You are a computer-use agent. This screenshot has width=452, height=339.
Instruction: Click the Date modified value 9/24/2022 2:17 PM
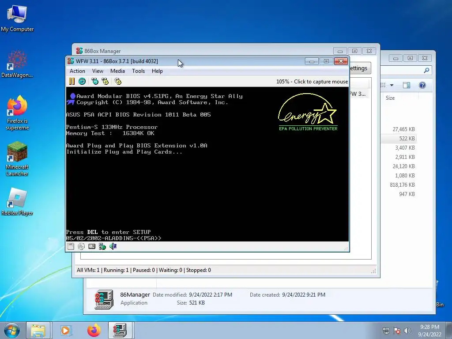tap(211, 294)
